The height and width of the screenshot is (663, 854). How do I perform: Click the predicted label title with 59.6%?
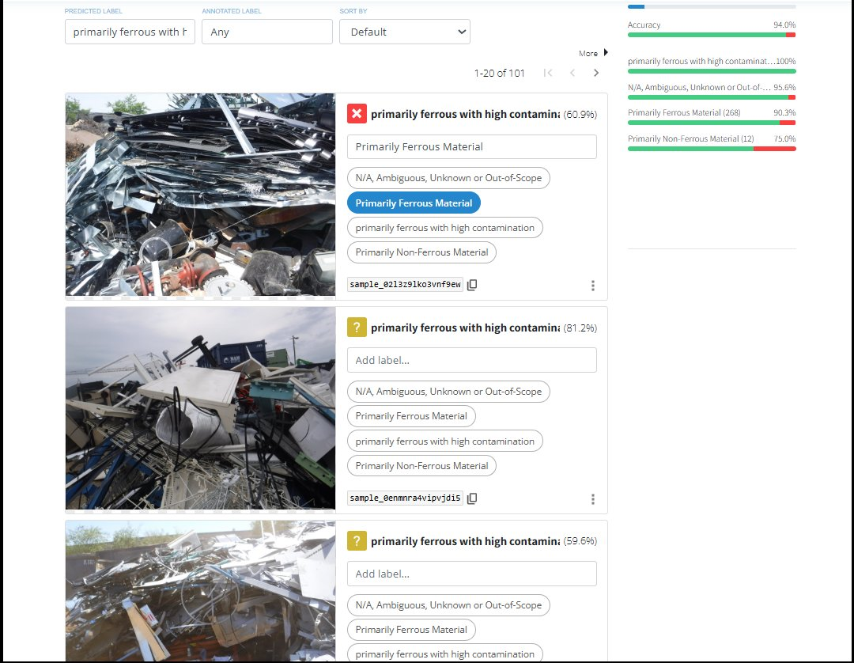click(465, 541)
